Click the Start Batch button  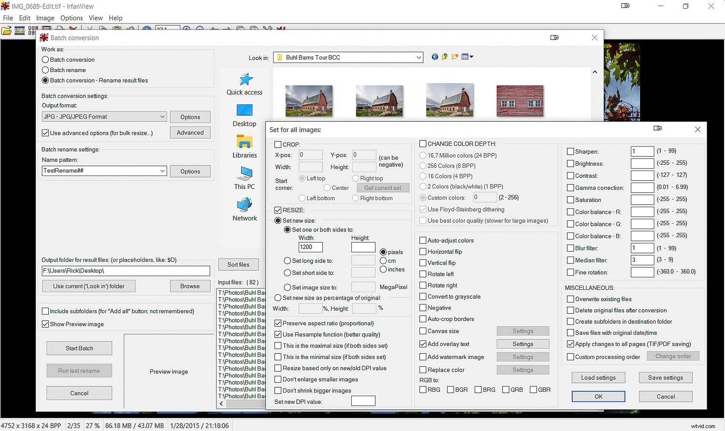click(79, 348)
